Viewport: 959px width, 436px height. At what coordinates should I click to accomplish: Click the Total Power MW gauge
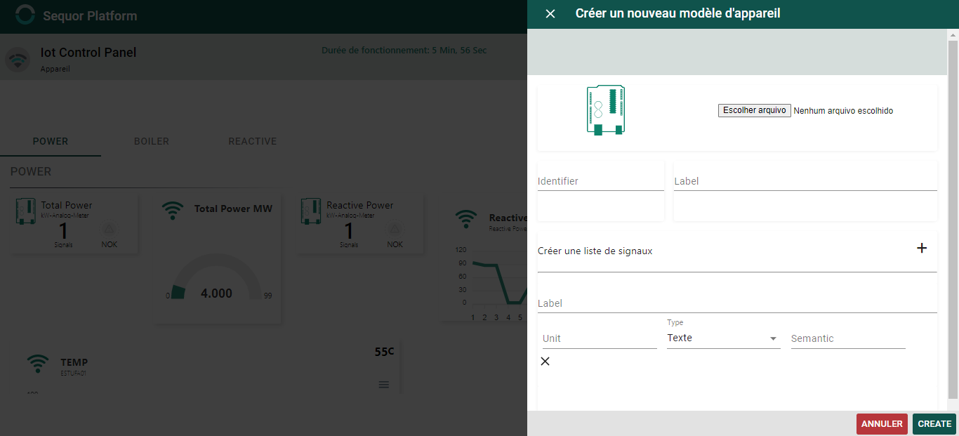pyautogui.click(x=217, y=277)
